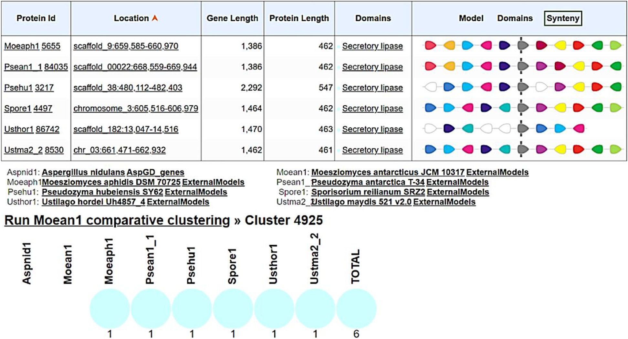Open location scaffold_00022:668,559-669,944
This screenshot has height=339, width=628.
coord(135,67)
